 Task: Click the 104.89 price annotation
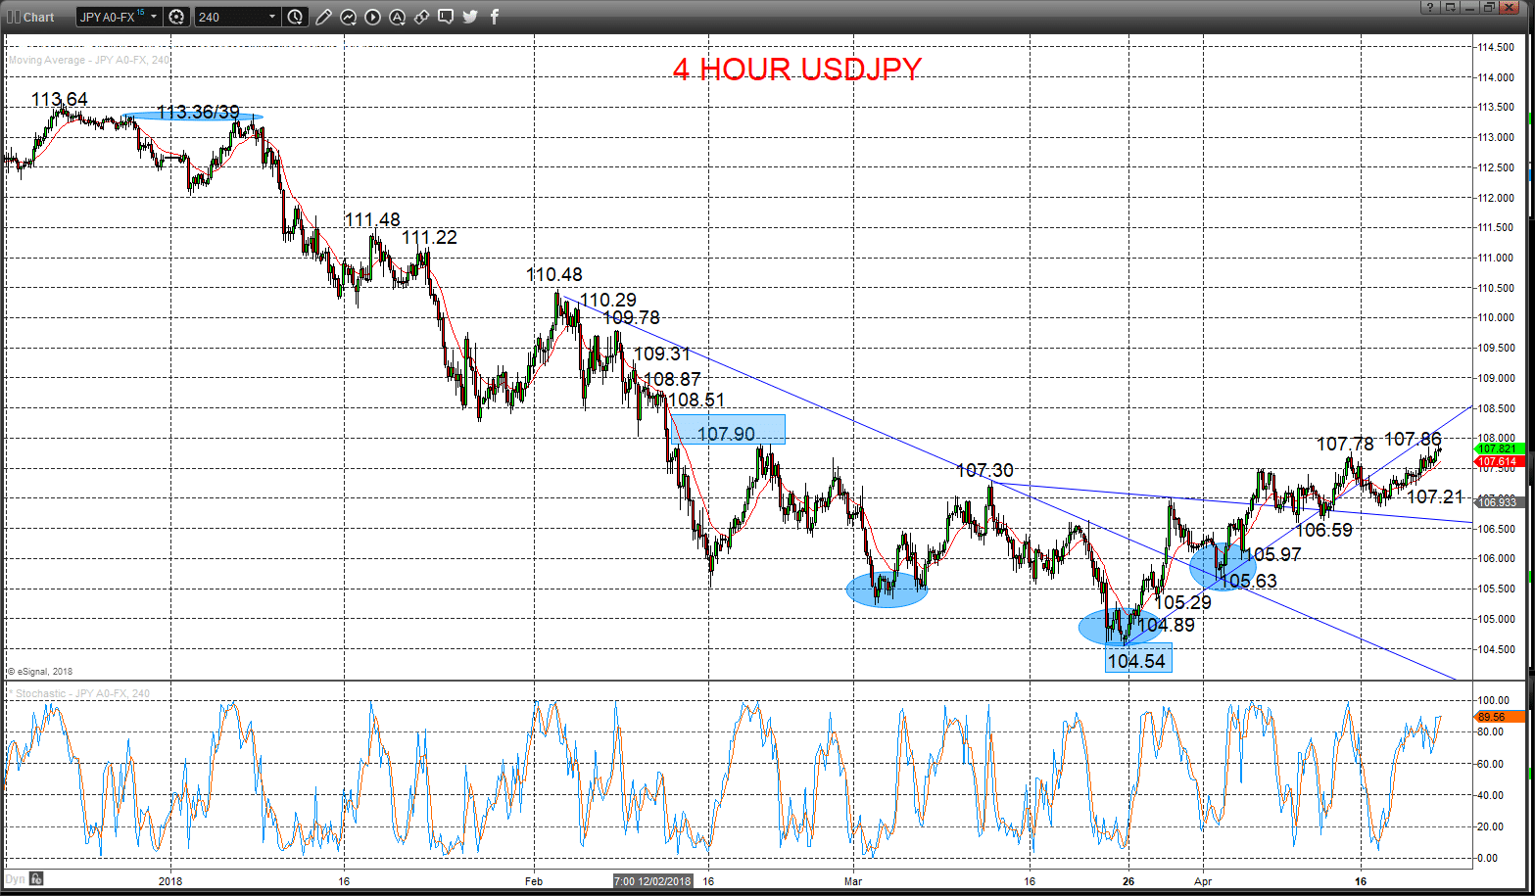pos(1166,626)
